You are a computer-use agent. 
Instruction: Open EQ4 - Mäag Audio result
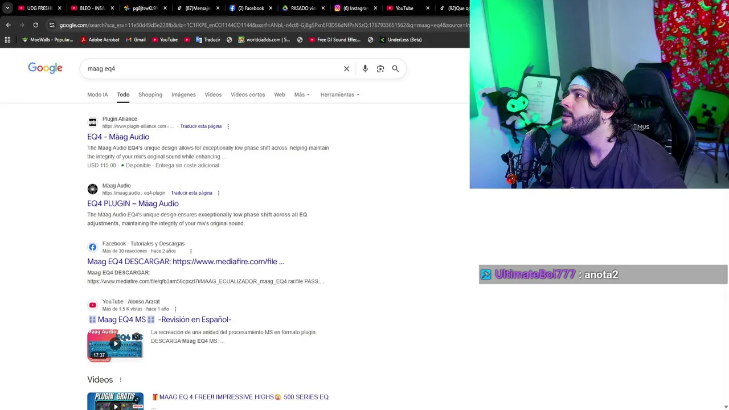pyautogui.click(x=118, y=137)
